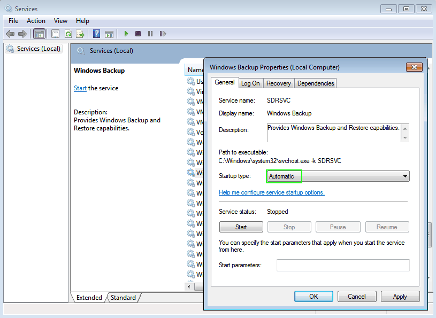Click the Forward arrow in the toolbar
Image resolution: width=436 pixels, height=318 pixels.
tap(22, 34)
